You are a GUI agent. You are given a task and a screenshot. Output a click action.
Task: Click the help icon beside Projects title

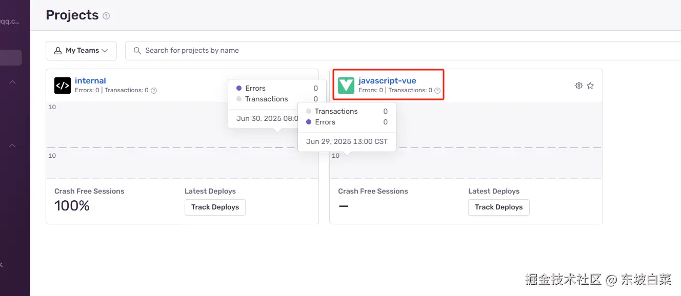(x=106, y=16)
